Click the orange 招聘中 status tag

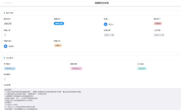click(x=58, y=46)
